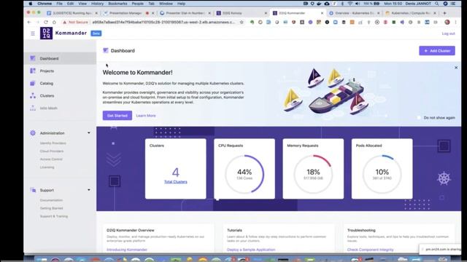Open the Chrome File menu
Viewport: 467px width, 262px height.
[x=60, y=4]
